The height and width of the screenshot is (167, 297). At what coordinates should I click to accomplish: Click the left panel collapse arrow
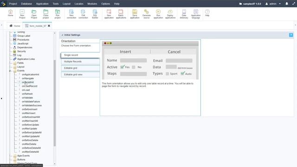1,98
